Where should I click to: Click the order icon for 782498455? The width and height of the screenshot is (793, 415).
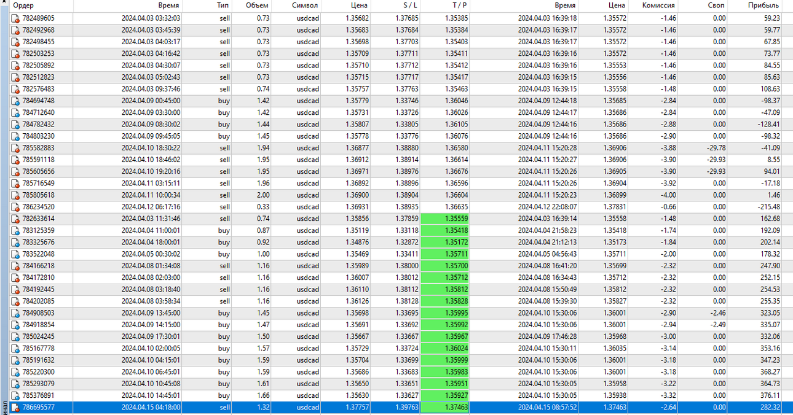pos(15,42)
